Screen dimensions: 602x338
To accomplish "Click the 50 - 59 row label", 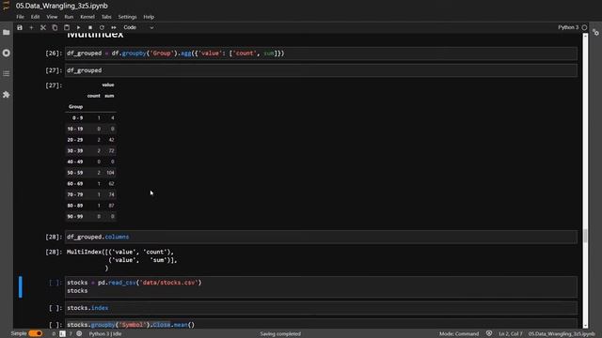I will click(x=75, y=173).
